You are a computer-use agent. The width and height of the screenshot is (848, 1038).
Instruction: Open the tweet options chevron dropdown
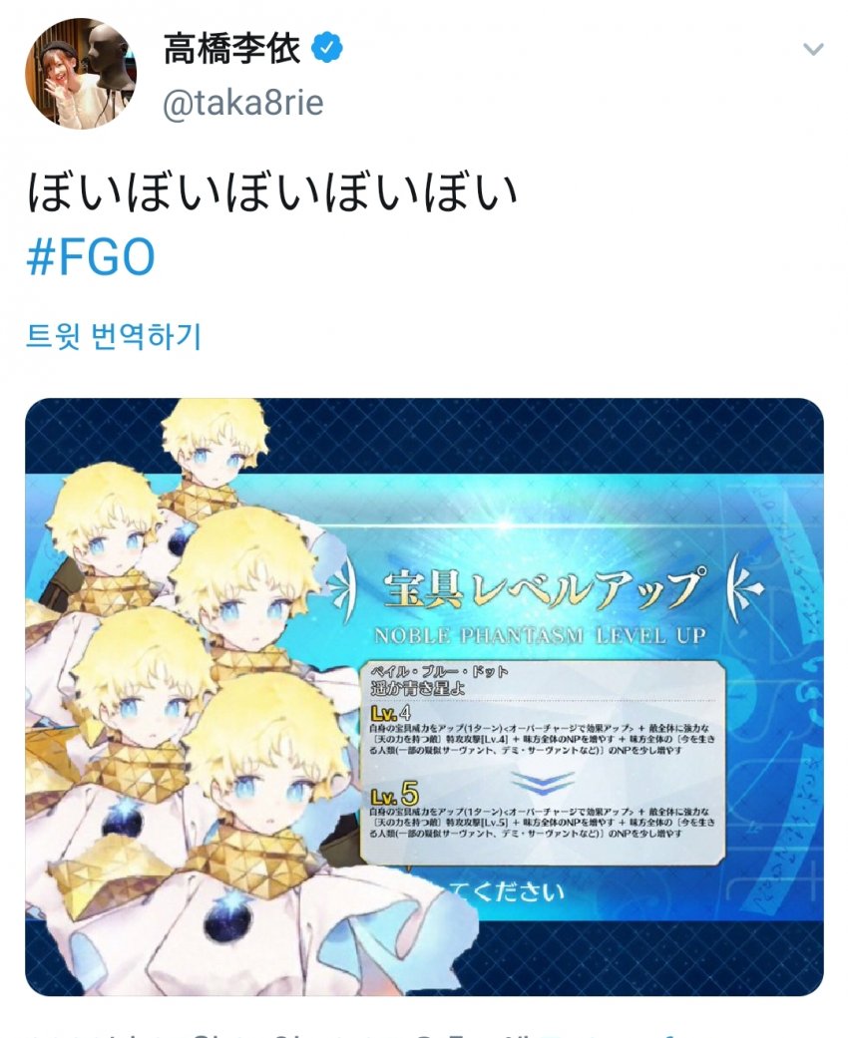click(x=813, y=50)
